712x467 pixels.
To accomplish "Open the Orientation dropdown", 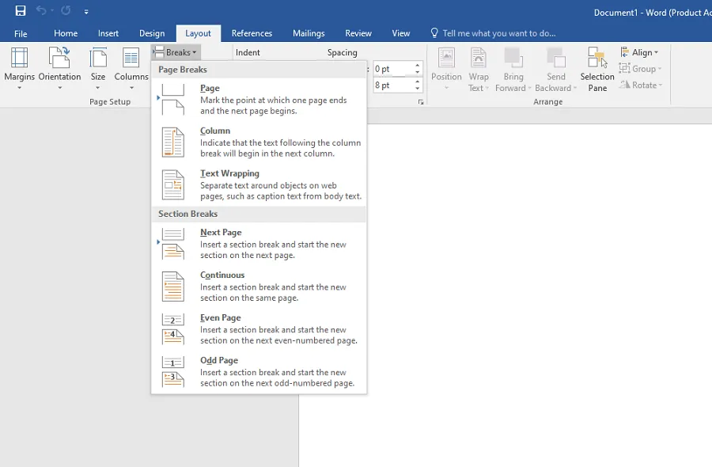I will pos(59,68).
